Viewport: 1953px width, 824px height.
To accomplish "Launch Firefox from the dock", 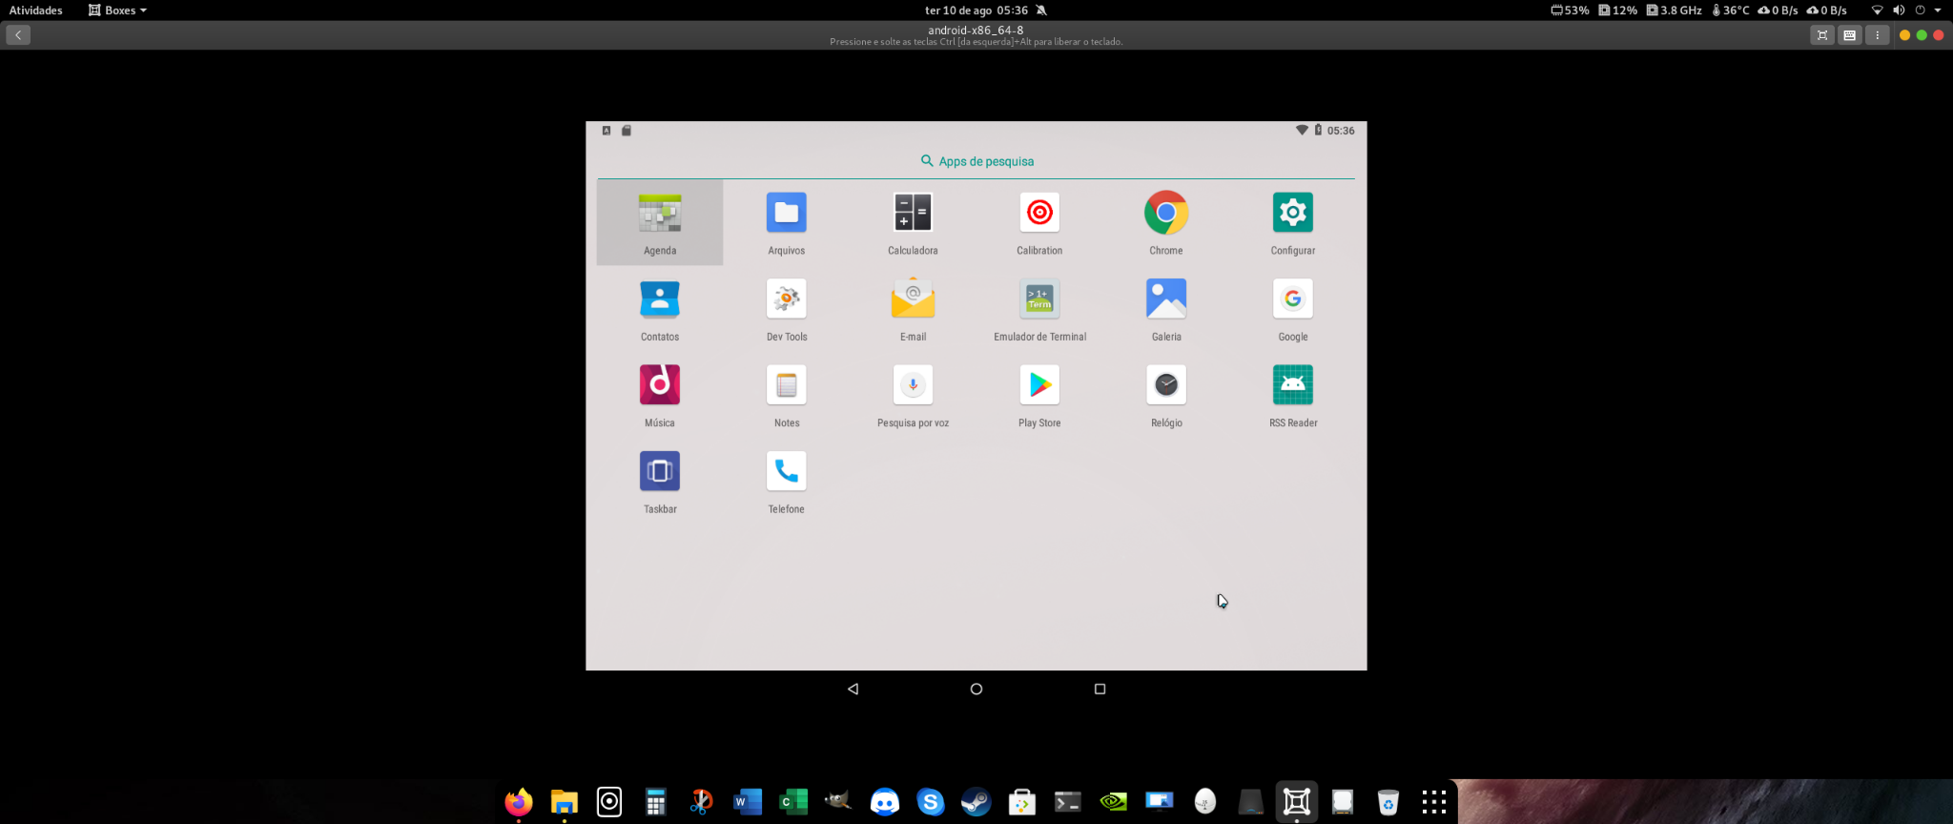I will [x=519, y=802].
